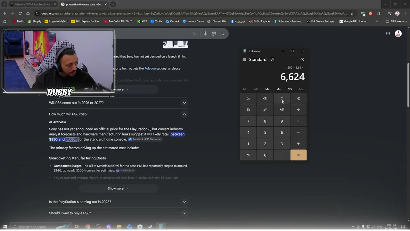
Task: Toggle the plus/minus sign key
Action: pos(248,155)
